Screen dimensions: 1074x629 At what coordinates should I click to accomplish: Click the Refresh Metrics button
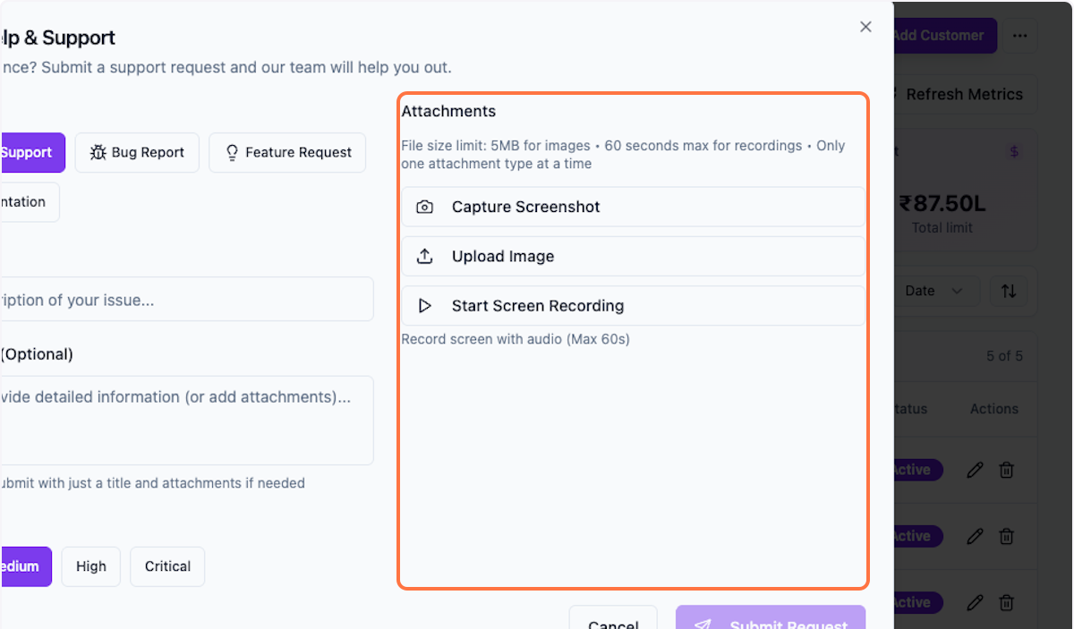[x=962, y=93]
